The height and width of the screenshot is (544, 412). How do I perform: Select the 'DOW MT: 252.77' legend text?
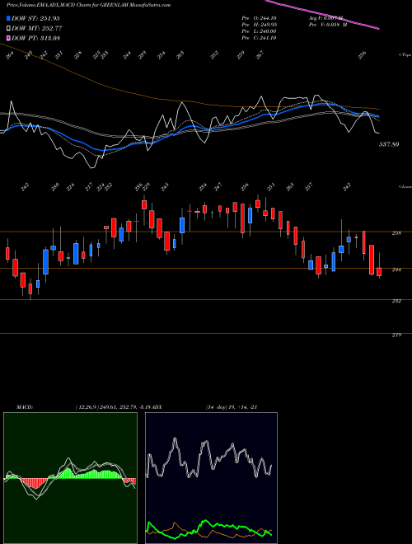point(37,29)
